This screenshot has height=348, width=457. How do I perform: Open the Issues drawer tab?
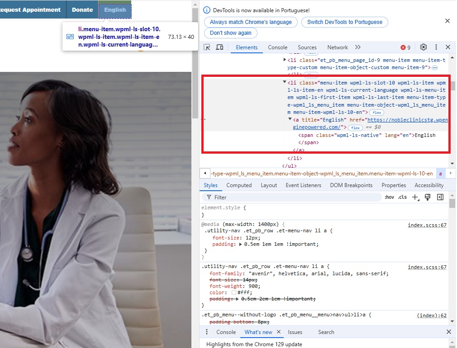tap(295, 332)
